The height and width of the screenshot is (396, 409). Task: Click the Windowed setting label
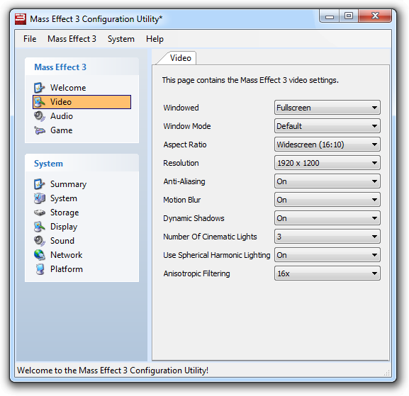(x=181, y=108)
